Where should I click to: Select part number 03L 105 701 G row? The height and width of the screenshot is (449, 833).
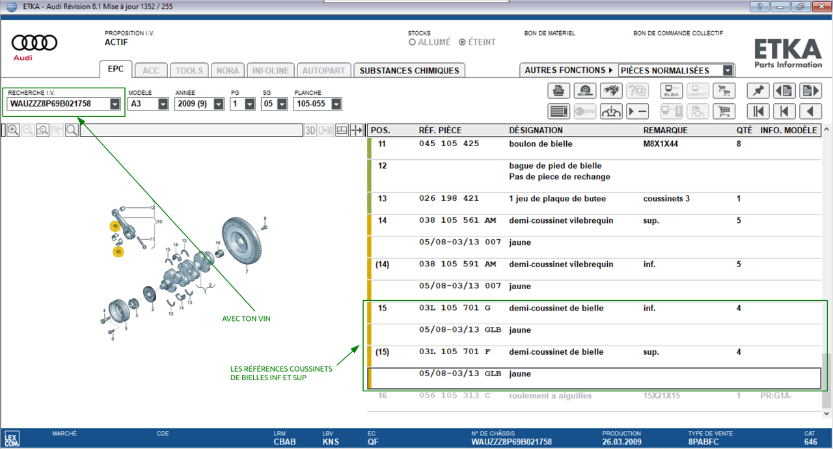click(x=455, y=308)
